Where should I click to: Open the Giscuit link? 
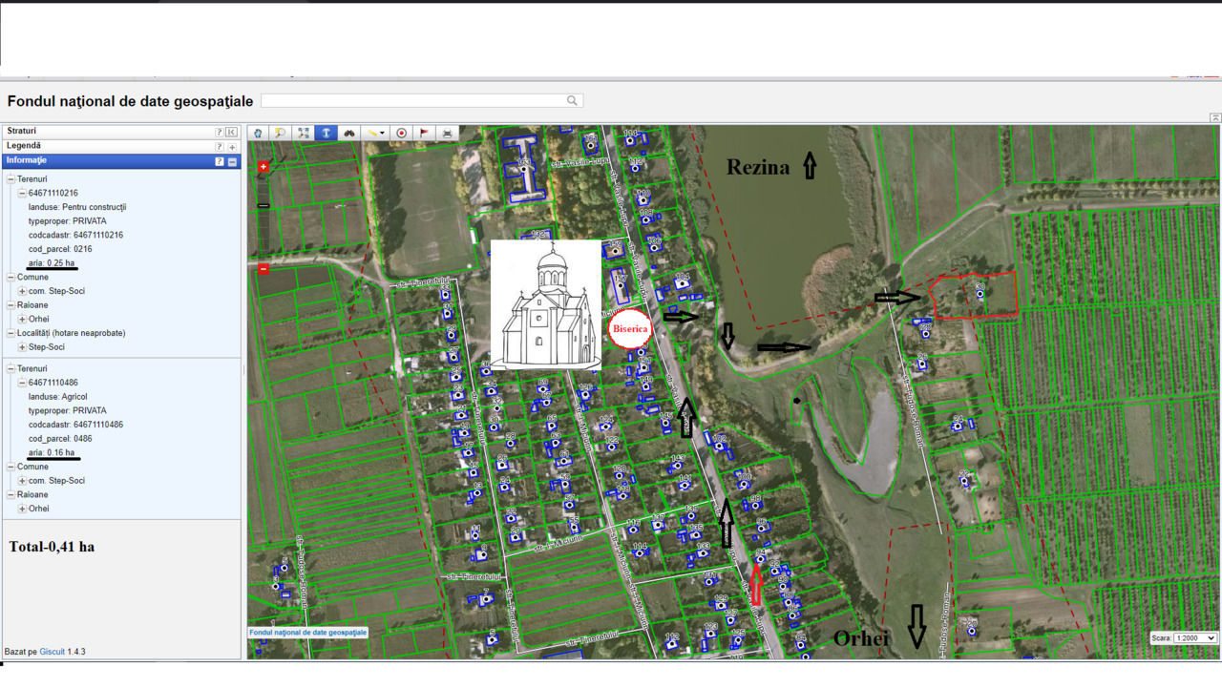(52, 652)
